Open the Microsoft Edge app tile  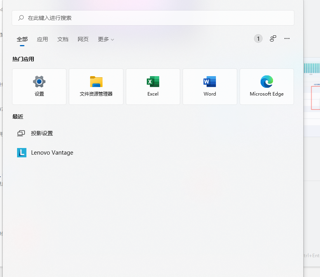tap(266, 87)
